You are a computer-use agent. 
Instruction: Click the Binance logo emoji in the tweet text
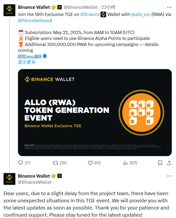(x=103, y=15)
